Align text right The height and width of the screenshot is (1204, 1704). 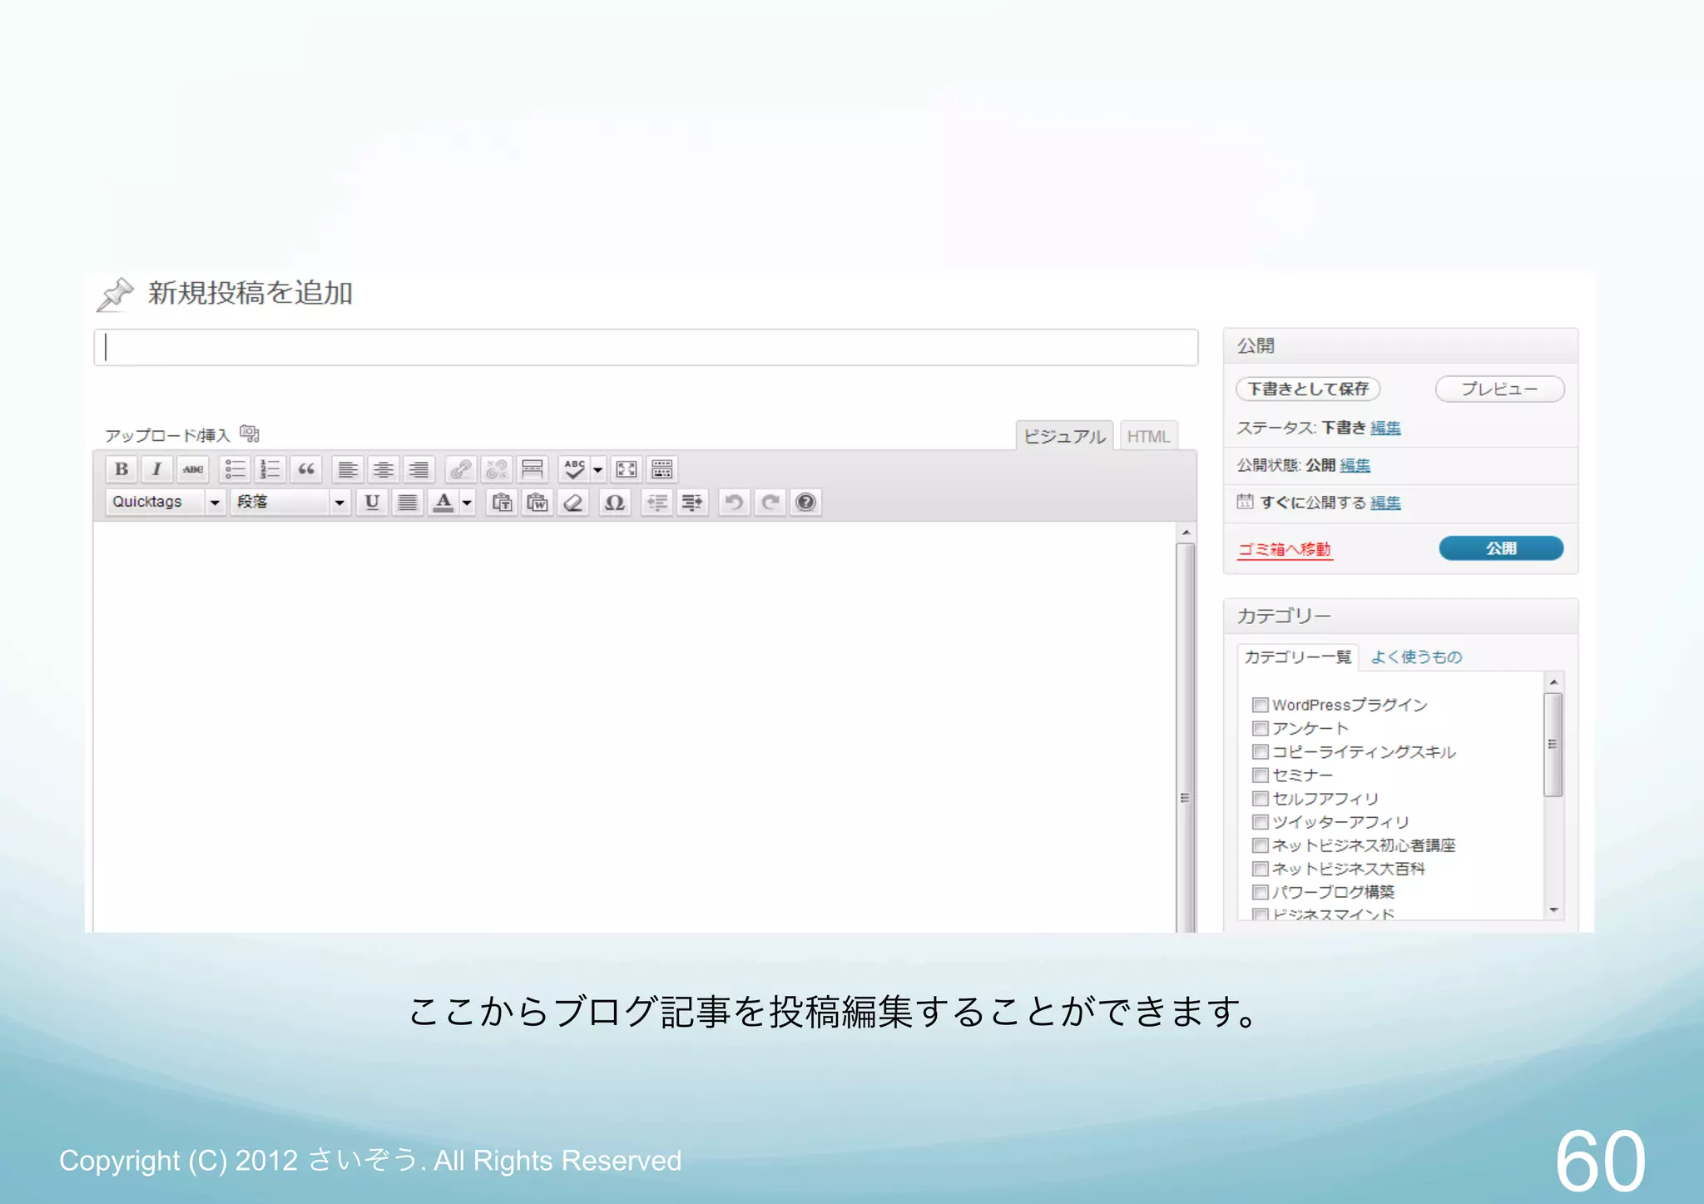pyautogui.click(x=419, y=469)
